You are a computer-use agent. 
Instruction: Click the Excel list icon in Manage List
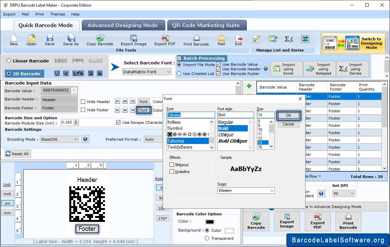click(x=273, y=39)
